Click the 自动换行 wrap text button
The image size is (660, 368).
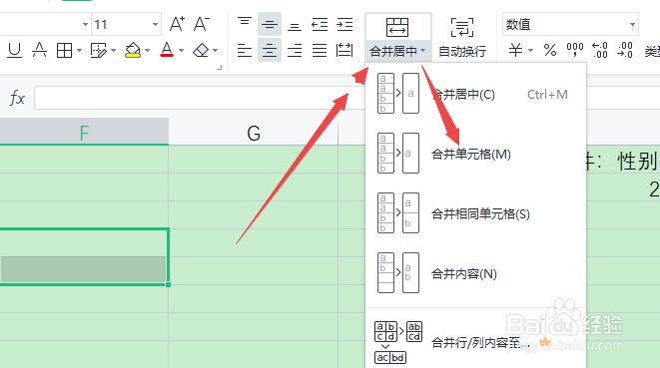click(462, 38)
